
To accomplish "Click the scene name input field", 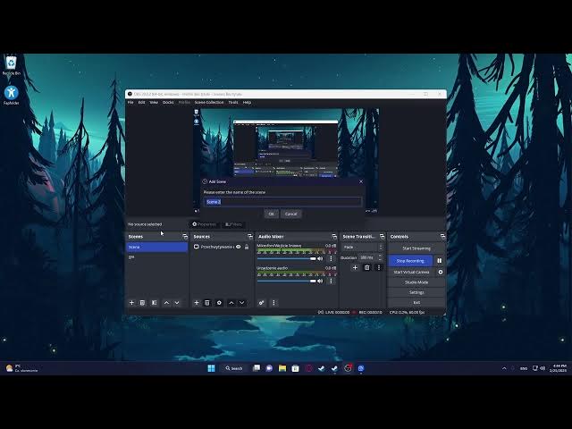I will [282, 202].
